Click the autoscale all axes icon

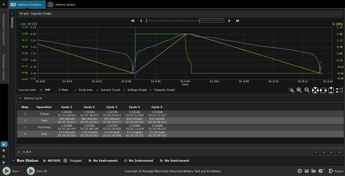pos(315,90)
